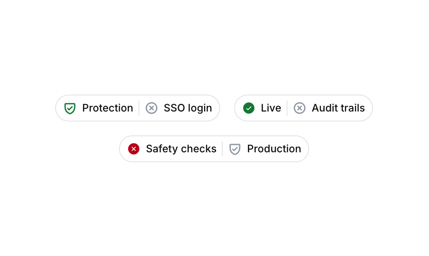Click the divider between Protection and SSO login

click(x=139, y=108)
